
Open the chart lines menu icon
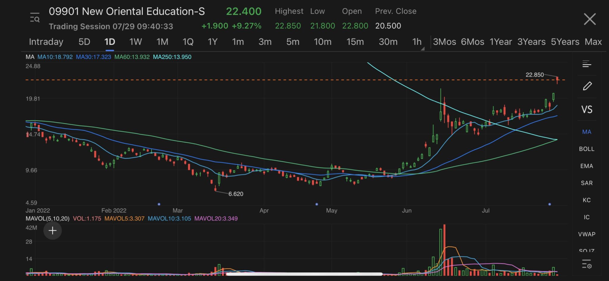[587, 64]
